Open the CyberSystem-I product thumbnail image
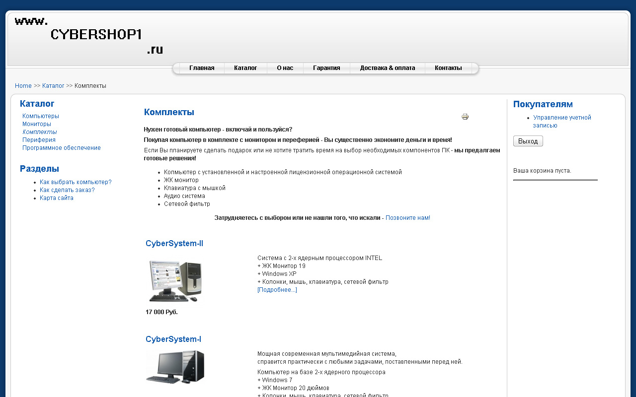The image size is (636, 397). (175, 367)
